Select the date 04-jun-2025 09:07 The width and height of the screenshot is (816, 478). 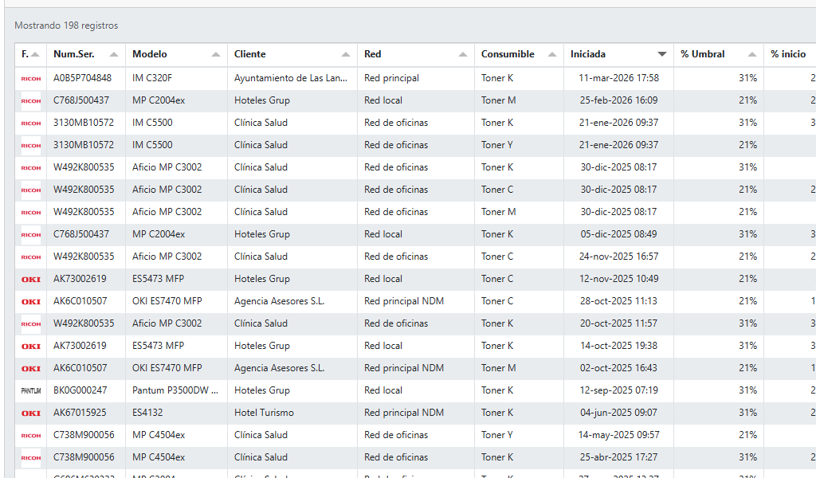coord(618,413)
